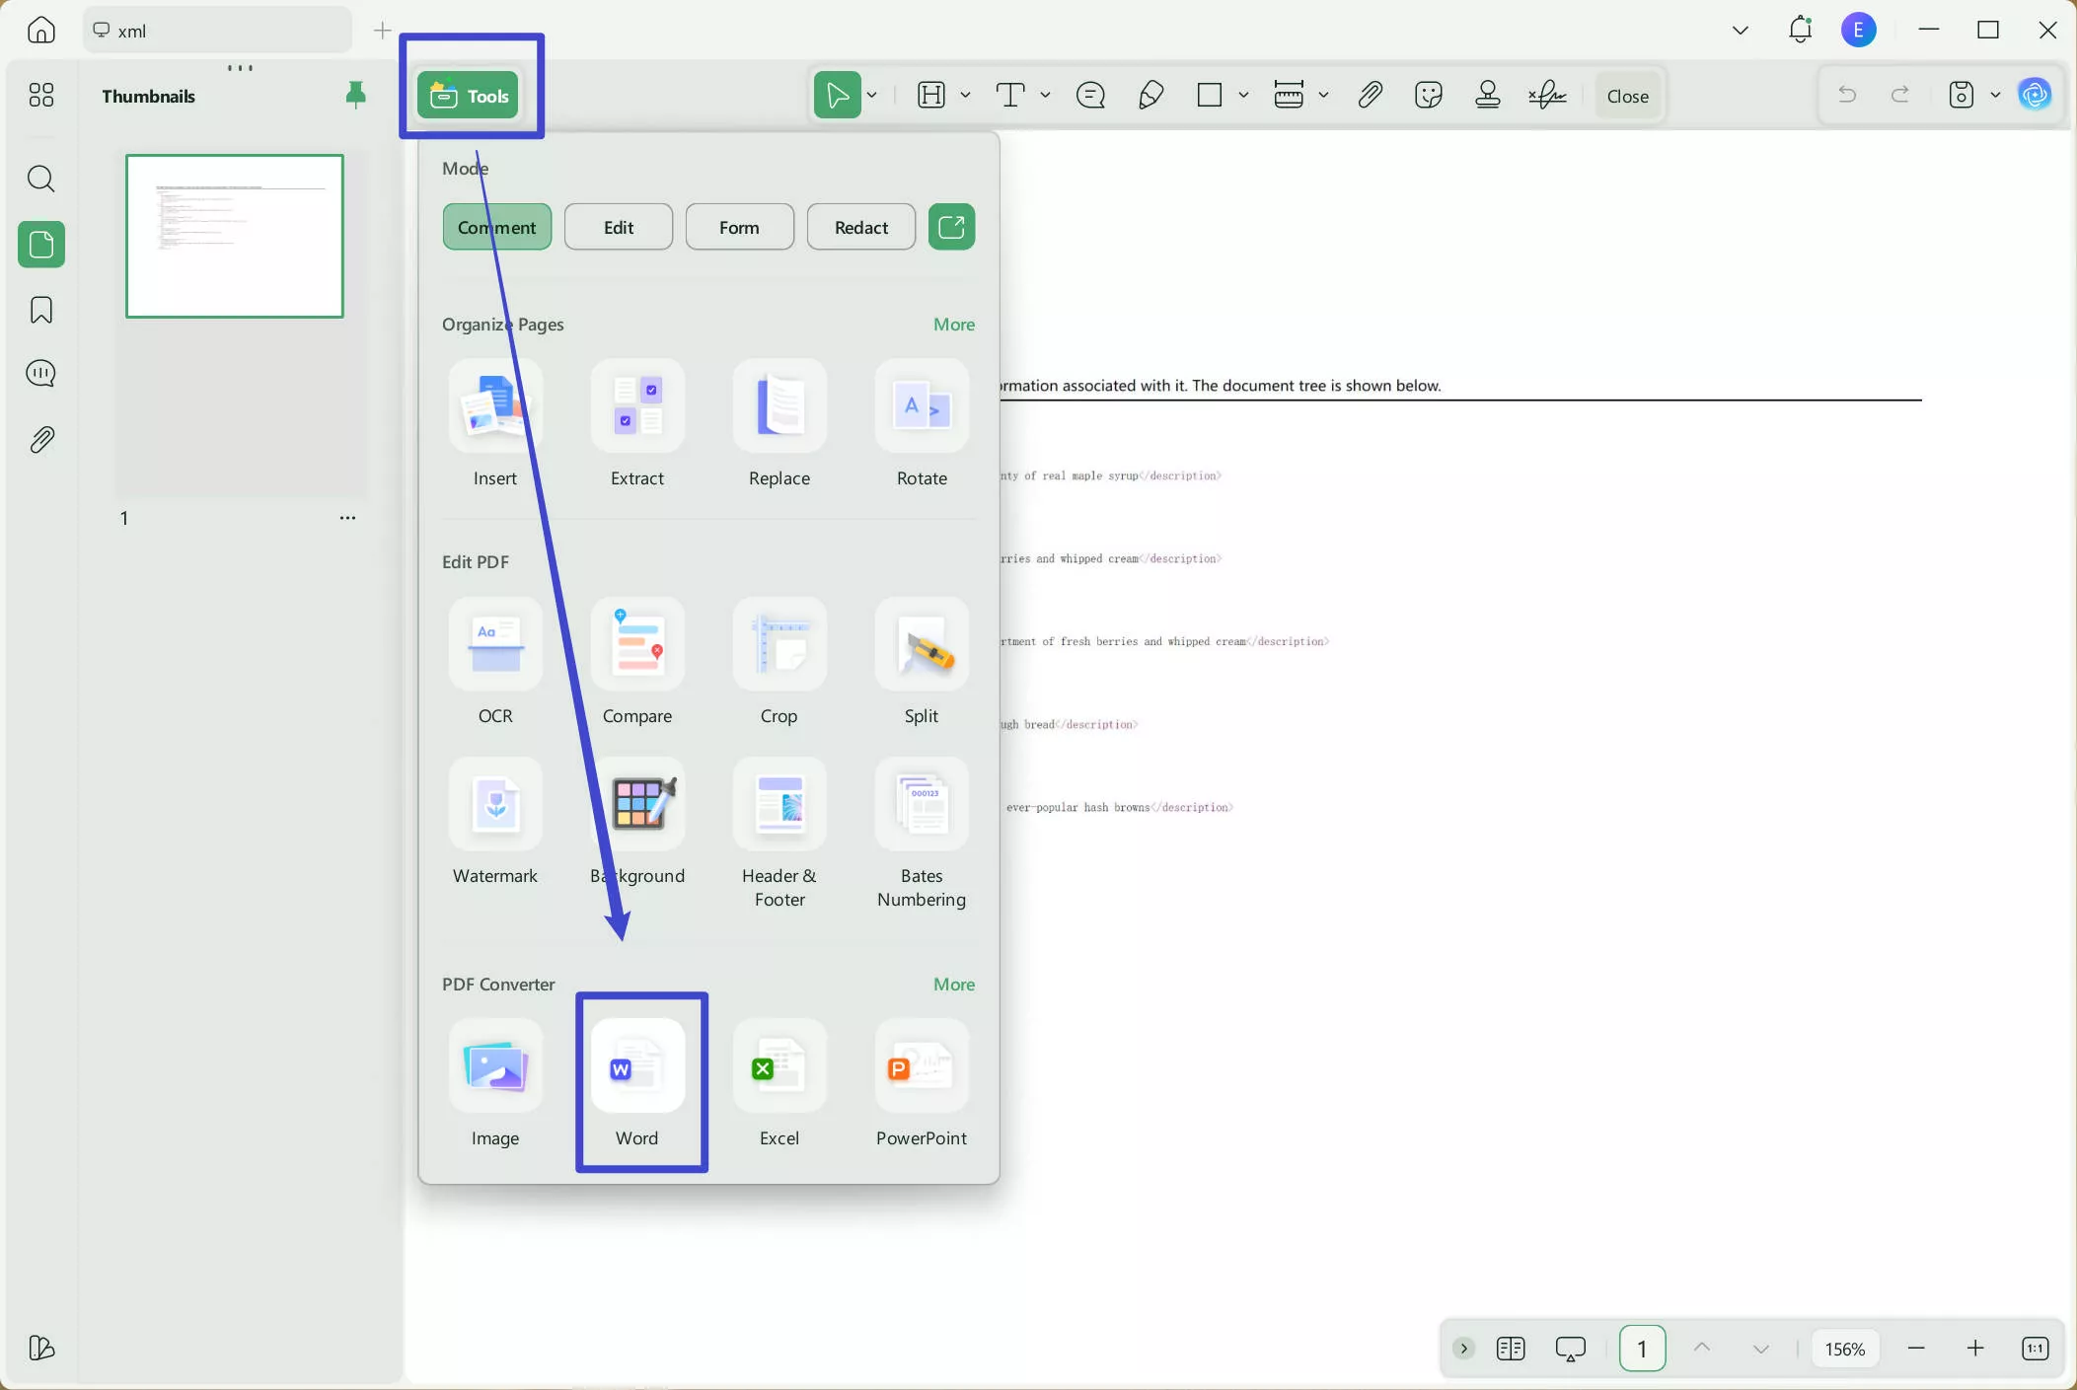Open the save button dropdown arrow
This screenshot has height=1390, width=2077.
[1995, 95]
